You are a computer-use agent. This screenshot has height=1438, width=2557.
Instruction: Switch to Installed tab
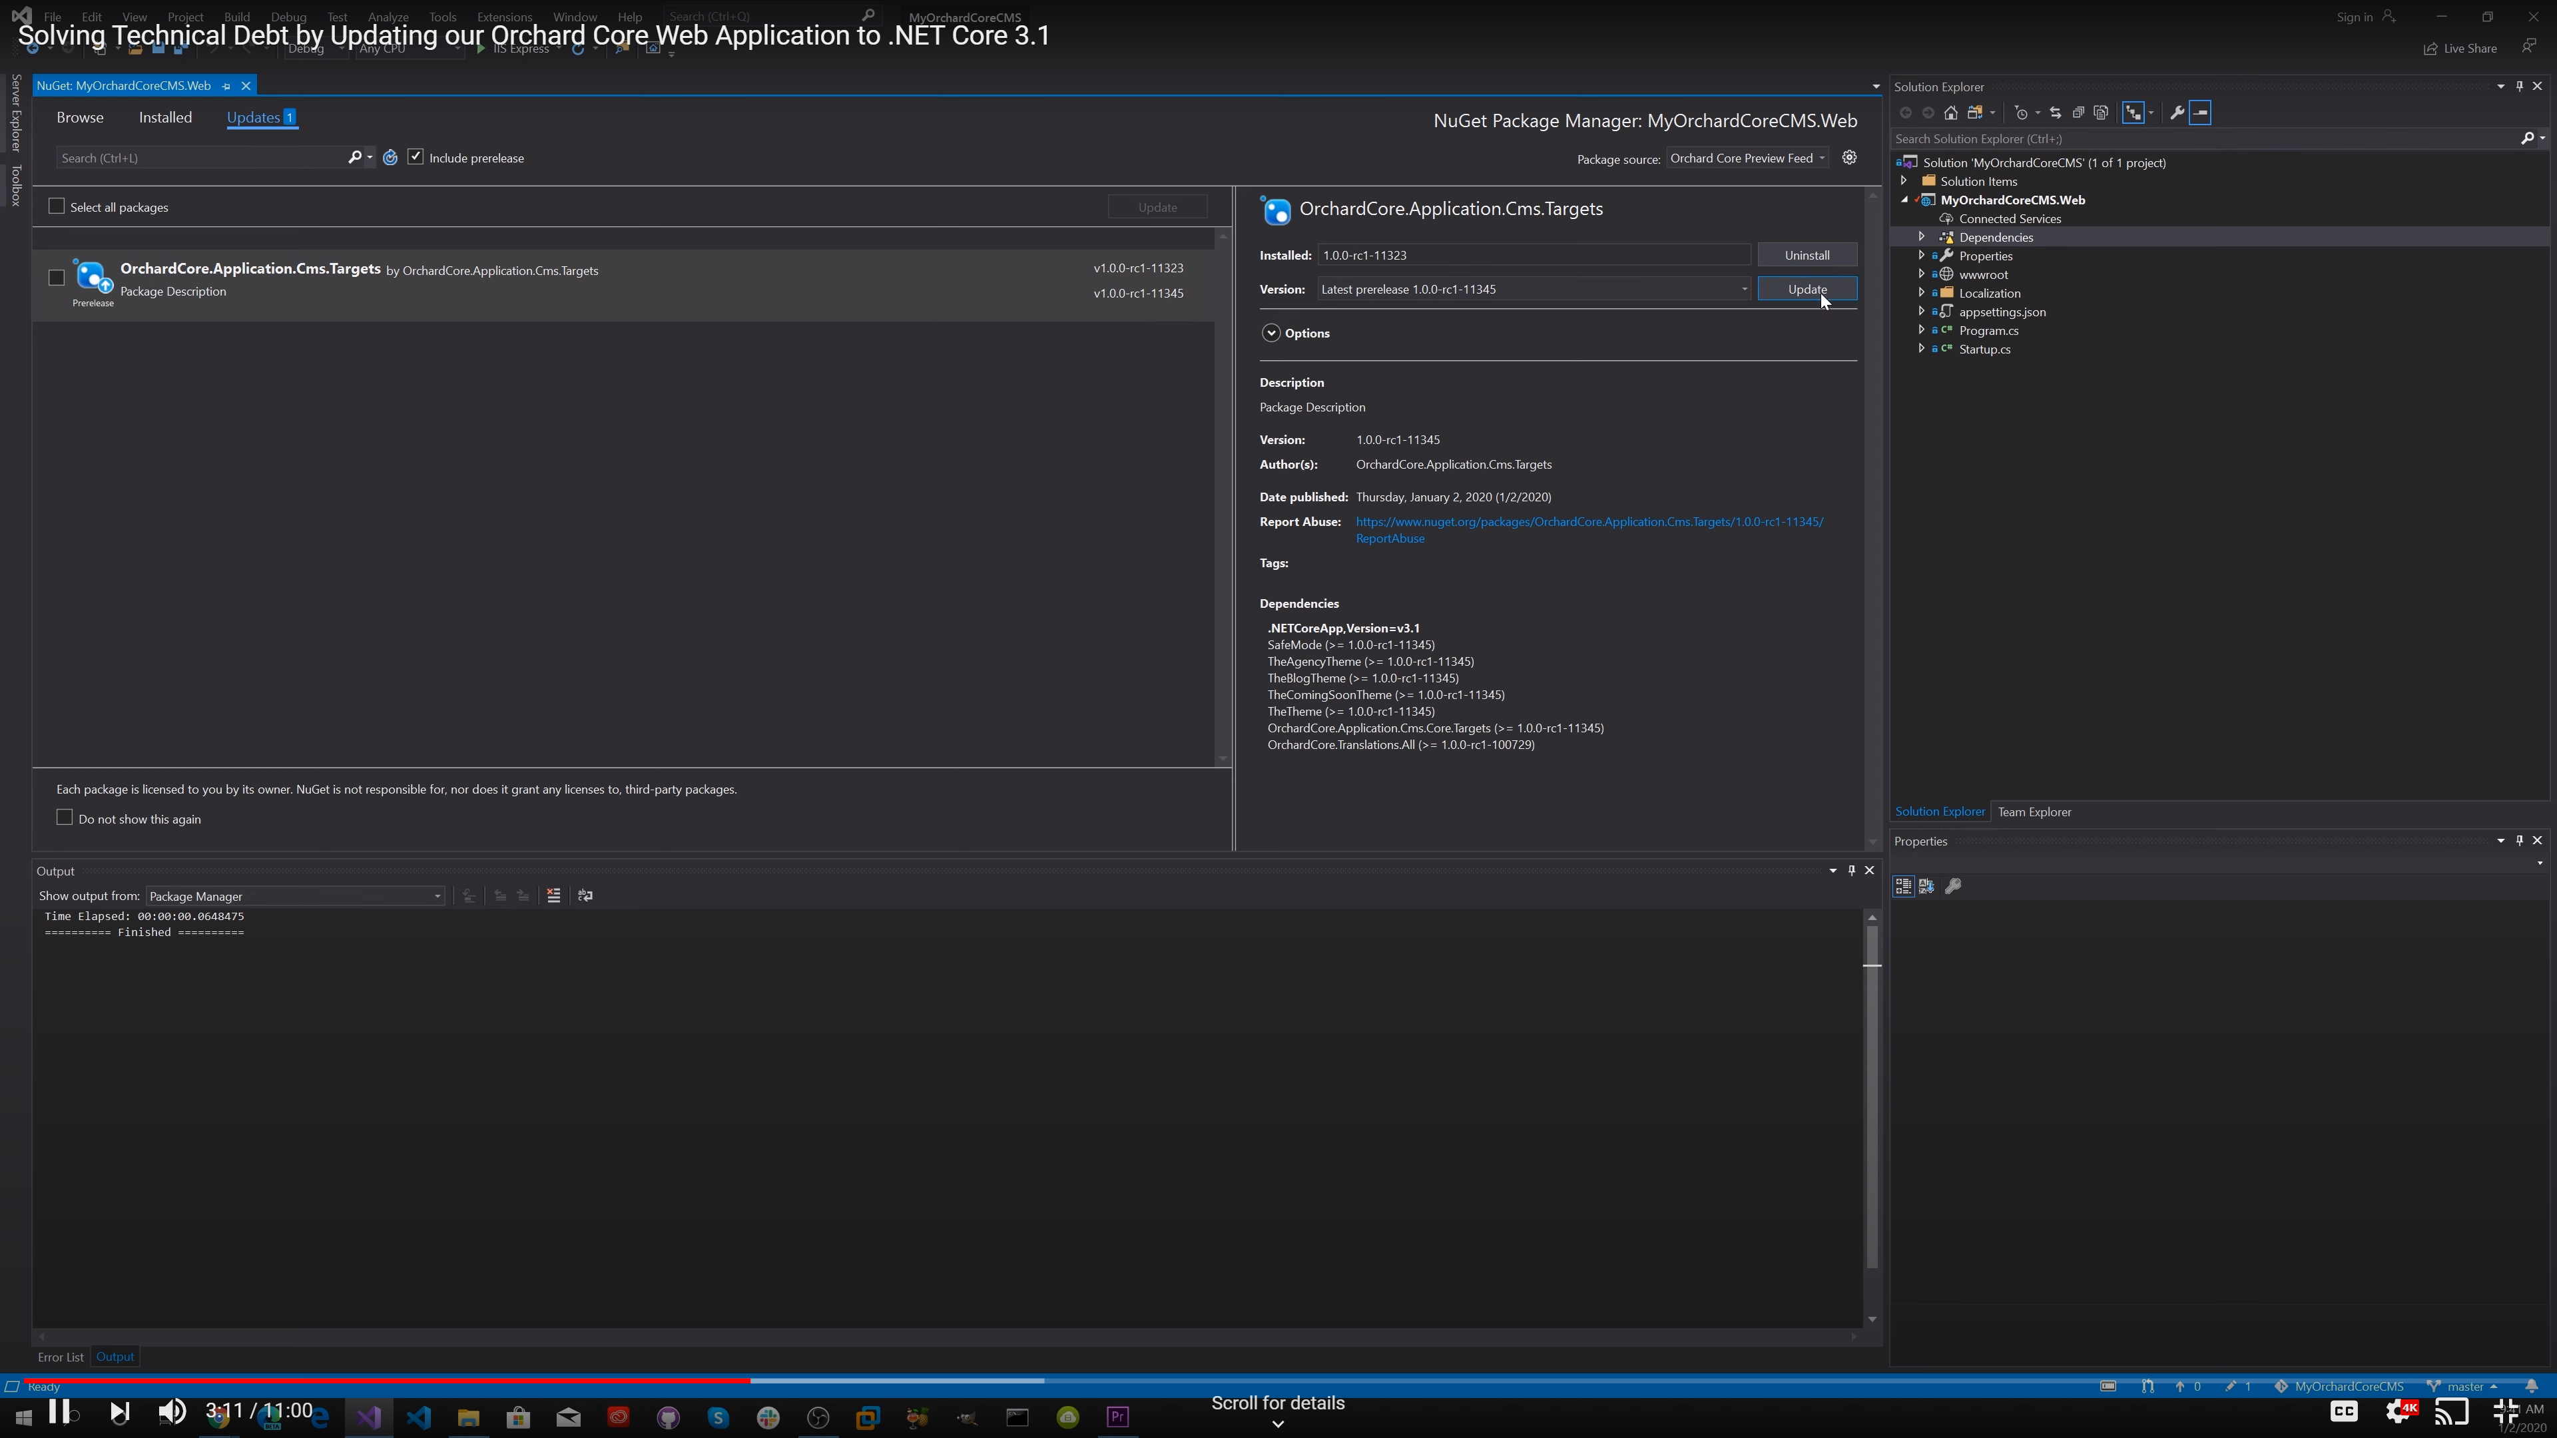point(164,117)
